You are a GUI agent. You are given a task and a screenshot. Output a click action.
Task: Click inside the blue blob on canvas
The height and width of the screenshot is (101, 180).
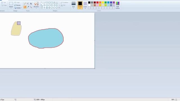(46, 38)
